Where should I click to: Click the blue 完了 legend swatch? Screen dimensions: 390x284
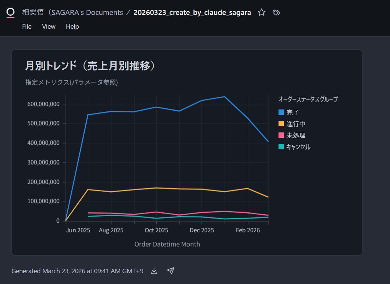click(281, 113)
